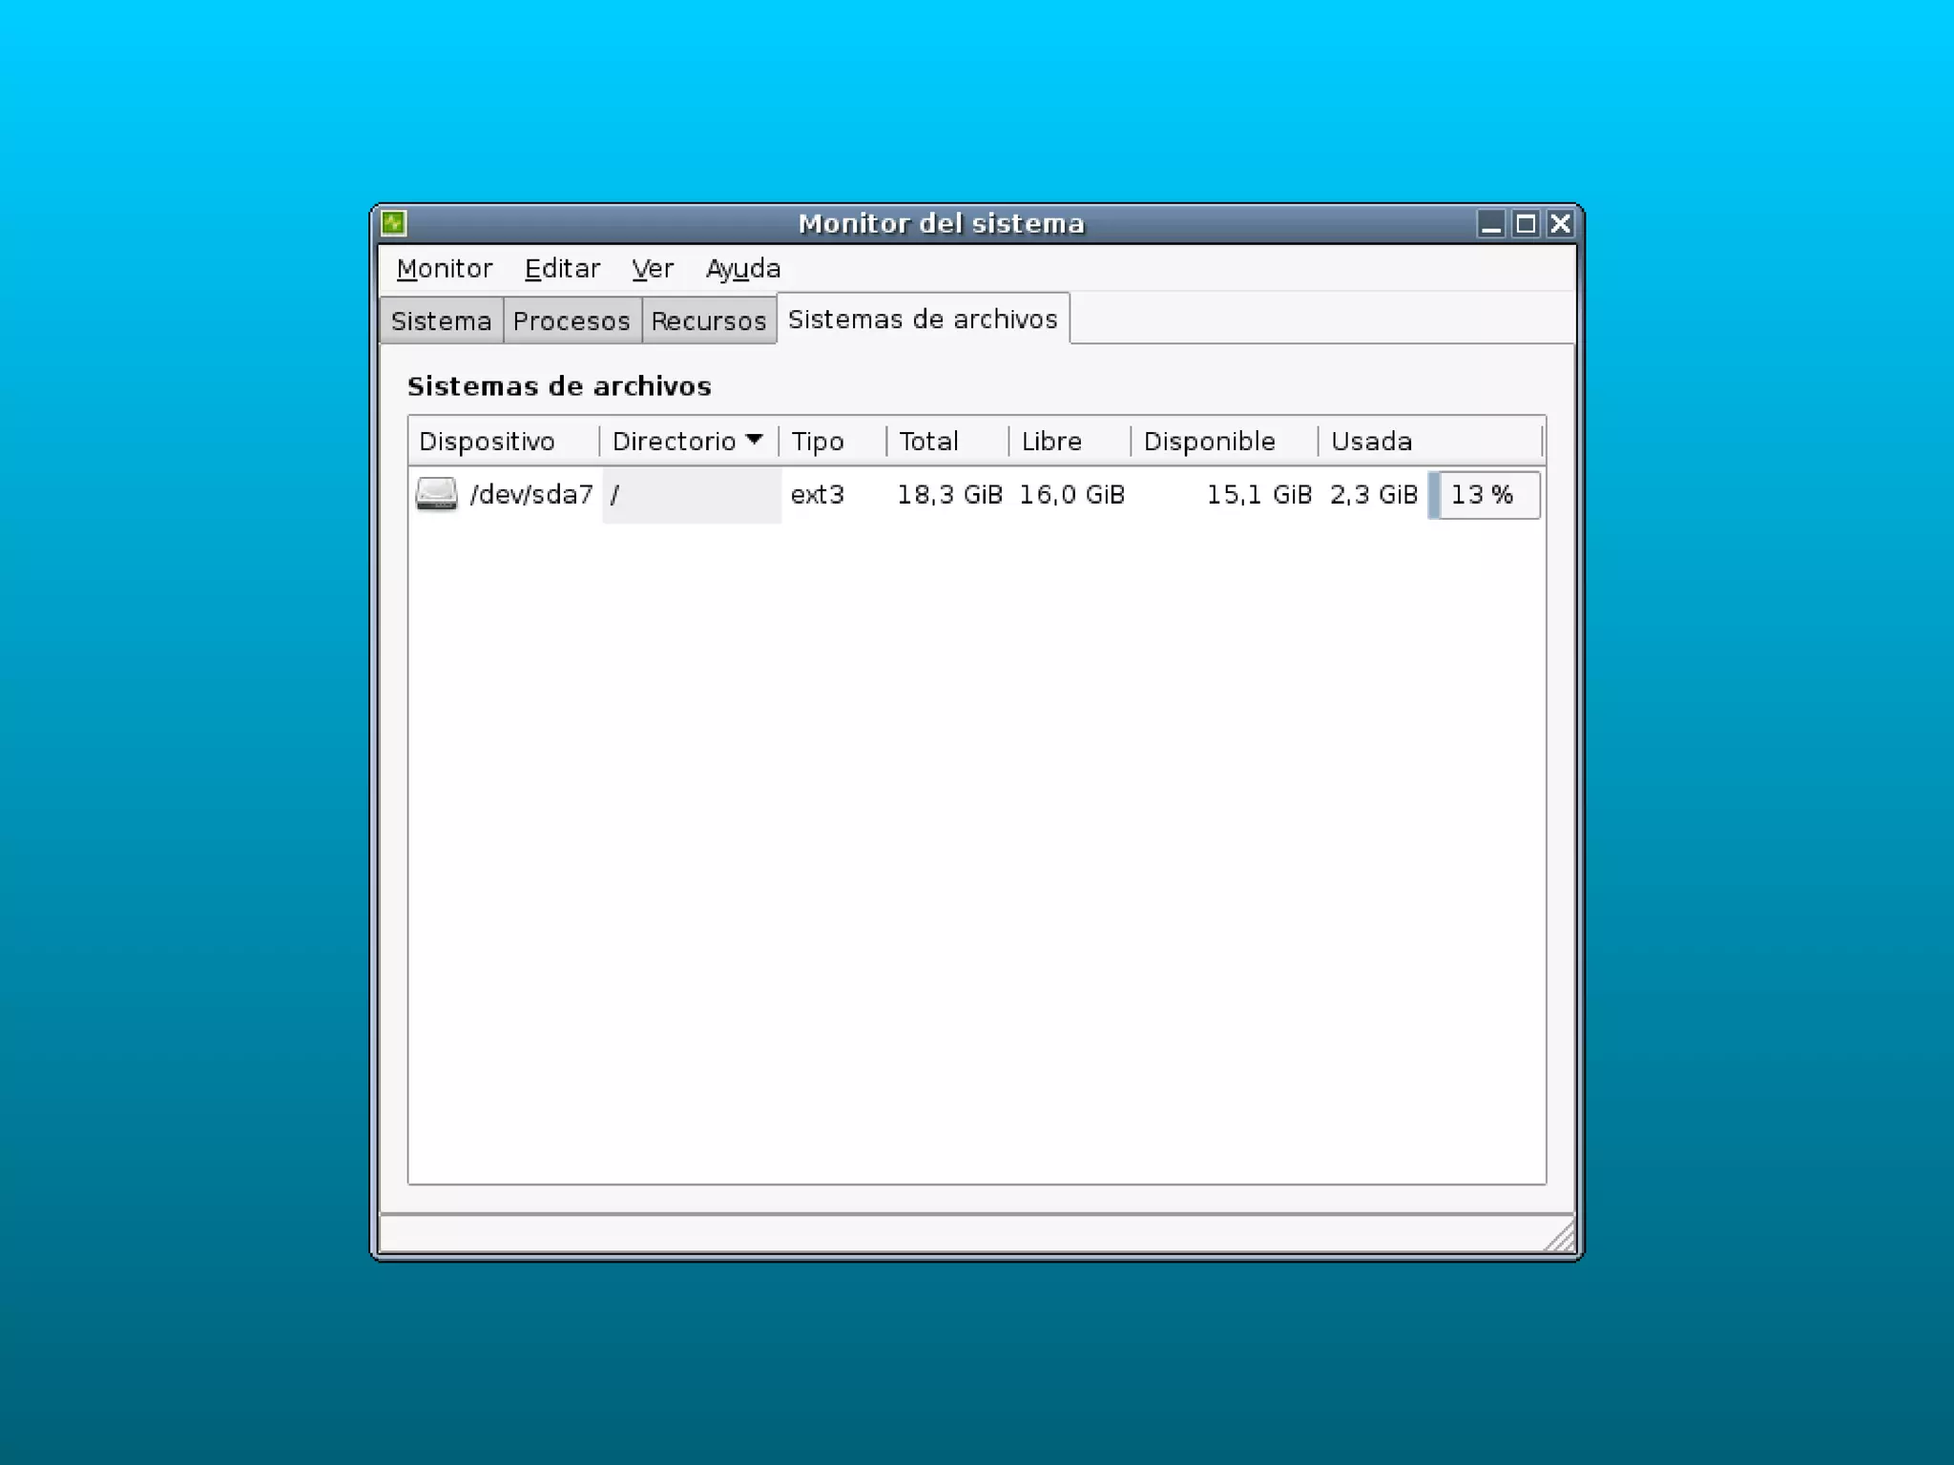
Task: Open the Ayuda menu
Action: coord(743,269)
